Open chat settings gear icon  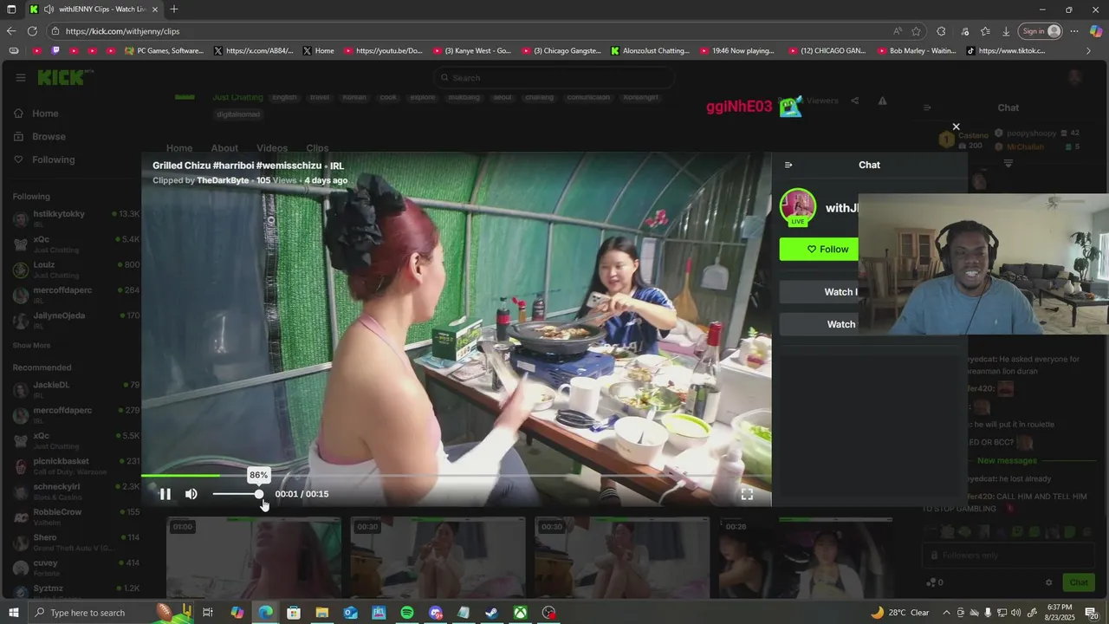click(1048, 582)
